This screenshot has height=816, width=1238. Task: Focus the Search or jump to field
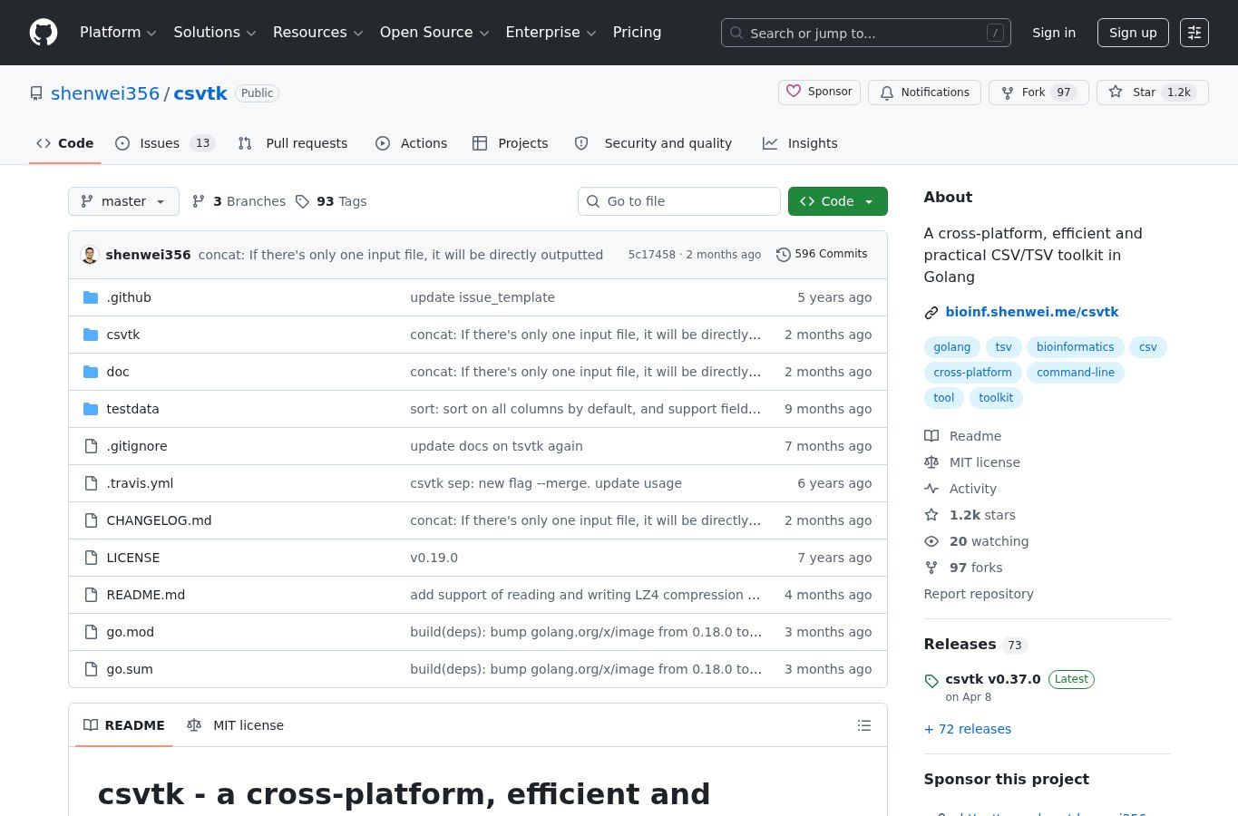click(x=866, y=33)
